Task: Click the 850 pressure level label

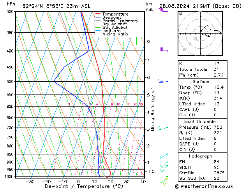Action: (11, 154)
